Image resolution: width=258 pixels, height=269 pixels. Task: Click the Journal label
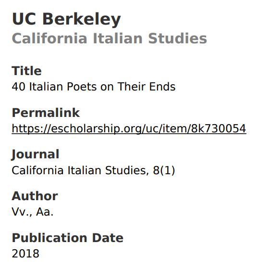pyautogui.click(x=35, y=154)
